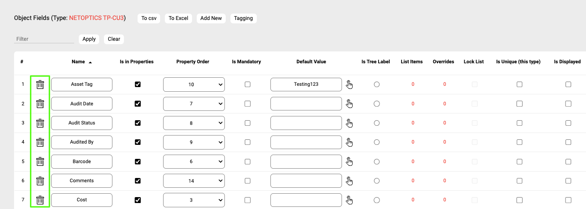Uncheck Is in Properties for Asset Tag
This screenshot has width=586, height=209.
[138, 85]
